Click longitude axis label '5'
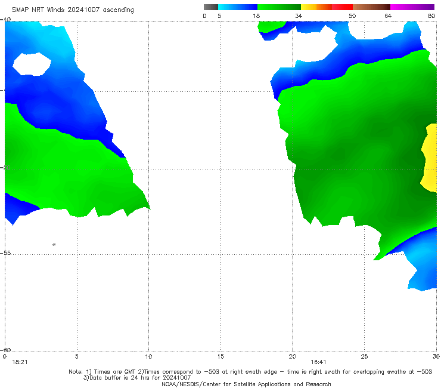 pyautogui.click(x=76, y=356)
